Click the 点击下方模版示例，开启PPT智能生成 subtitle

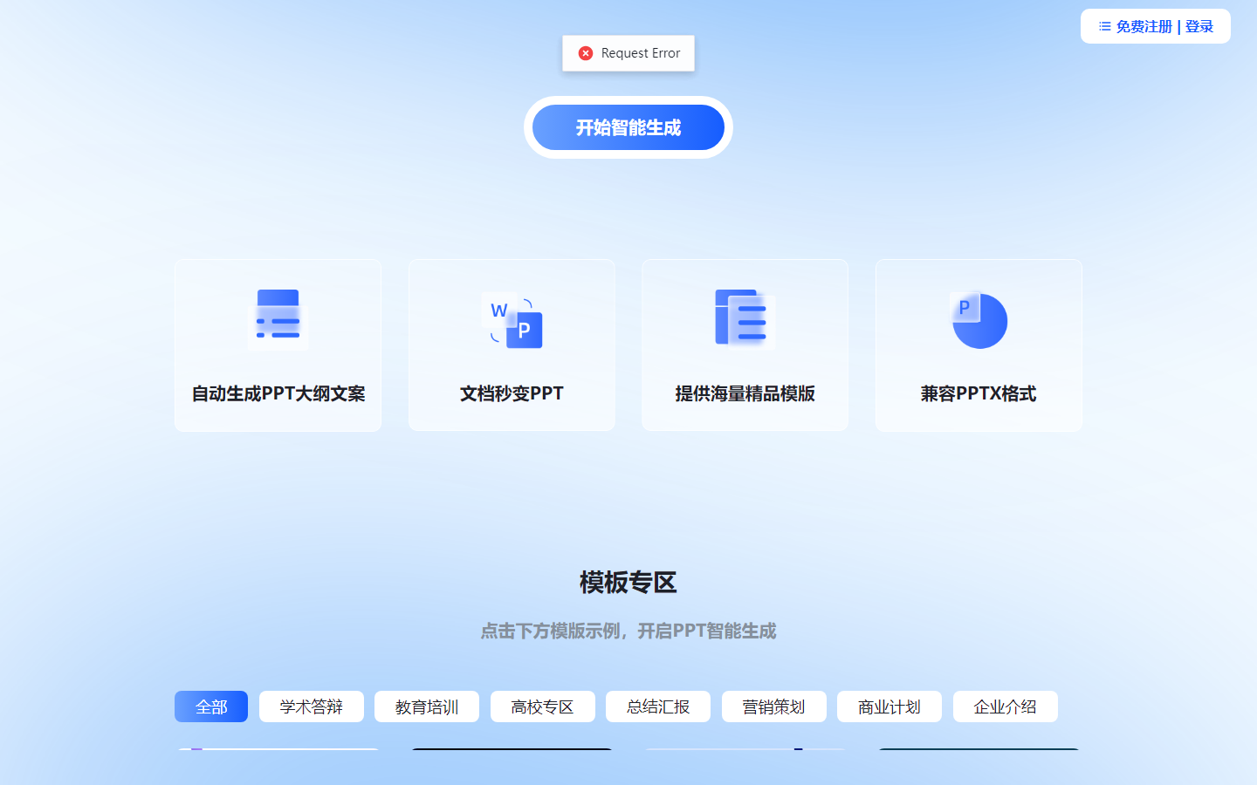click(x=628, y=631)
